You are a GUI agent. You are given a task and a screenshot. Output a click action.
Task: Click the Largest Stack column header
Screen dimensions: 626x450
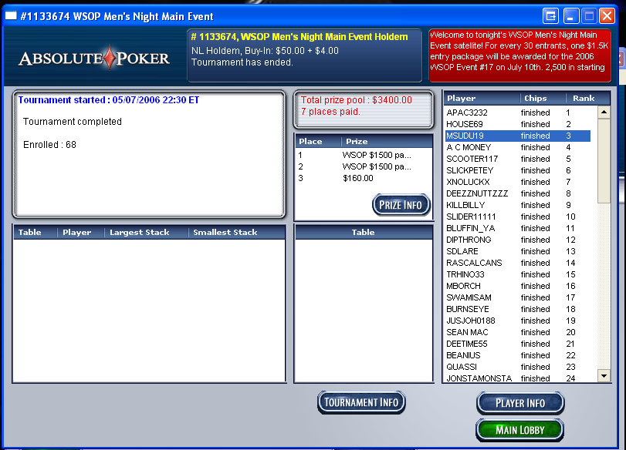pos(146,233)
